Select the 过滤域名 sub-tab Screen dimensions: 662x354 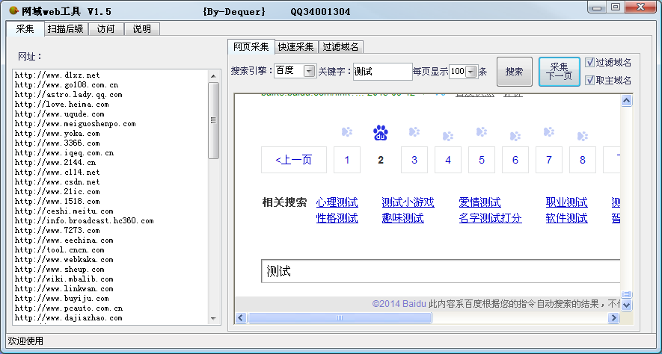point(340,47)
